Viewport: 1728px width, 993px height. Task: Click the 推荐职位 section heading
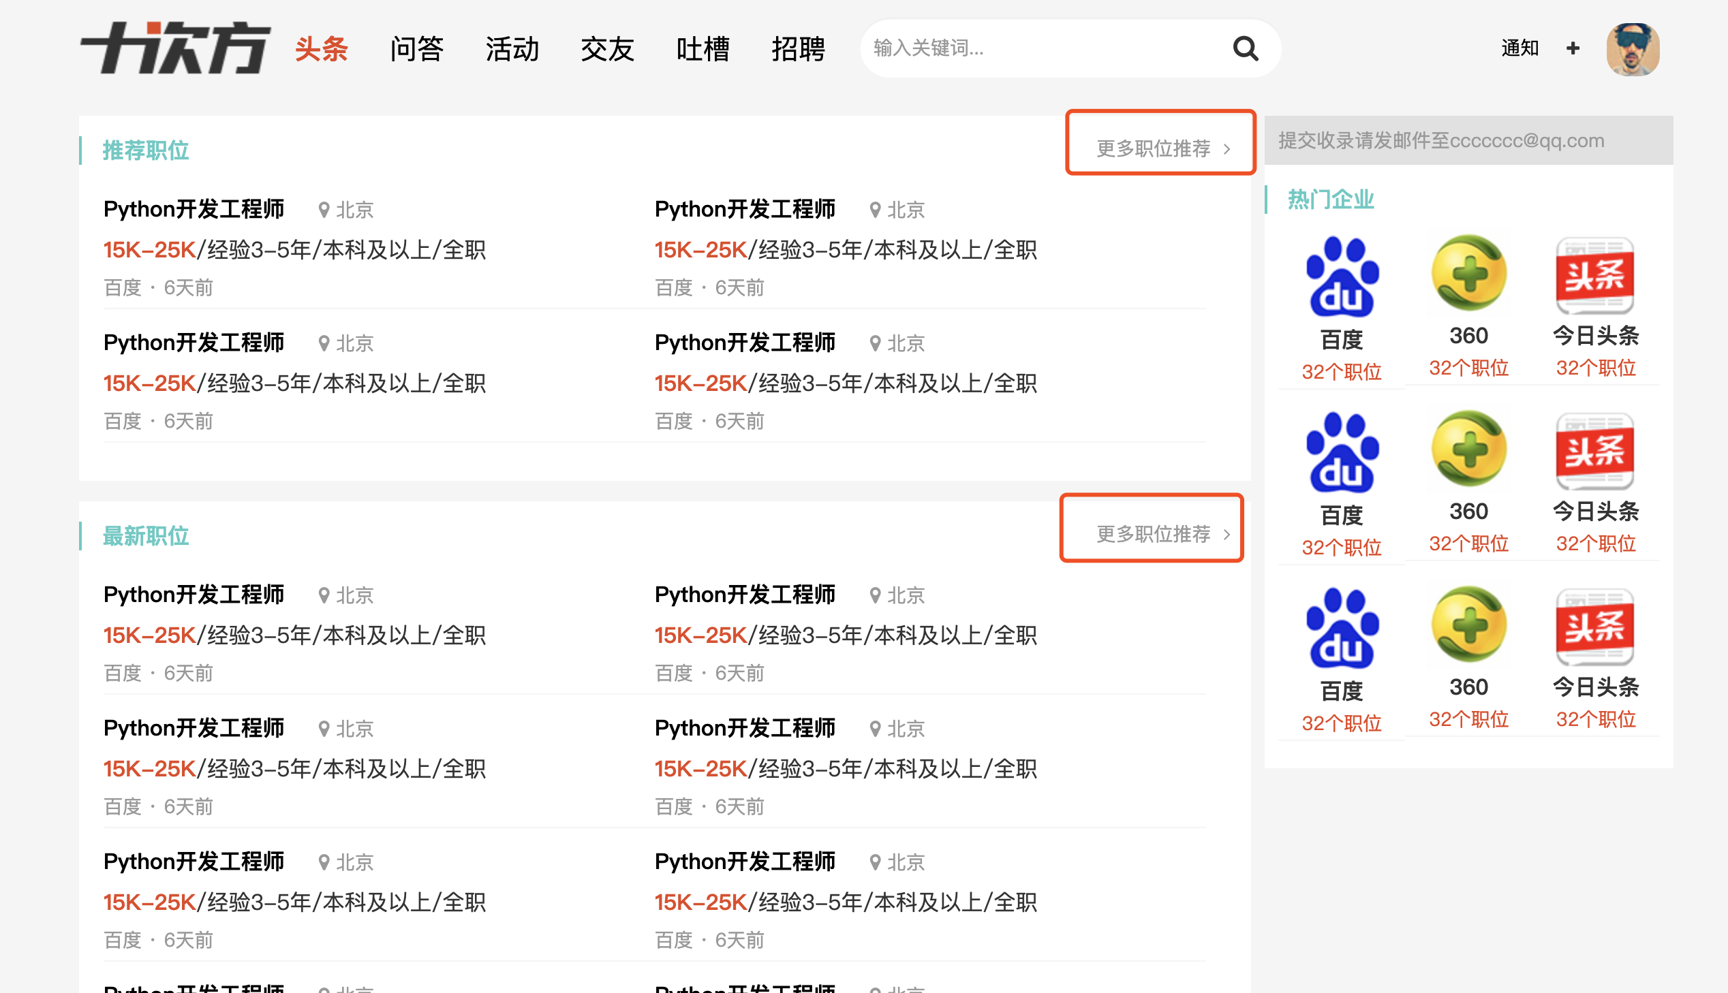coord(145,150)
